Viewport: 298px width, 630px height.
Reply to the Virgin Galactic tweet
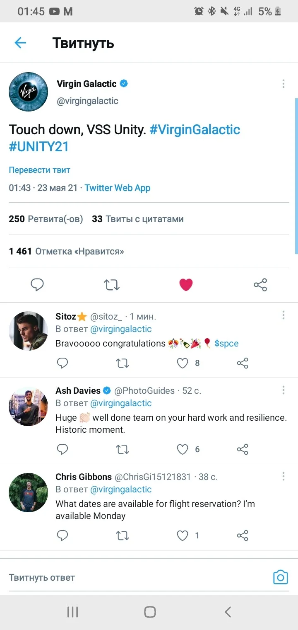37,284
